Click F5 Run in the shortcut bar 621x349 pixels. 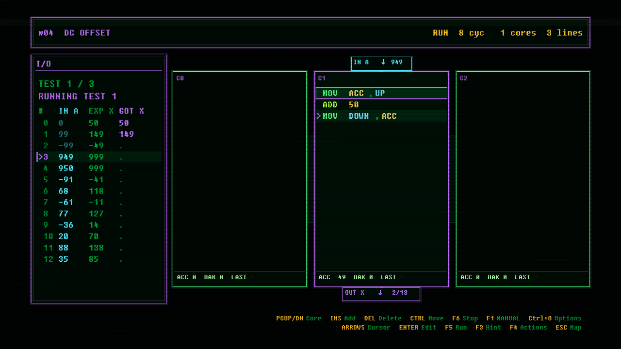pyautogui.click(x=456, y=328)
